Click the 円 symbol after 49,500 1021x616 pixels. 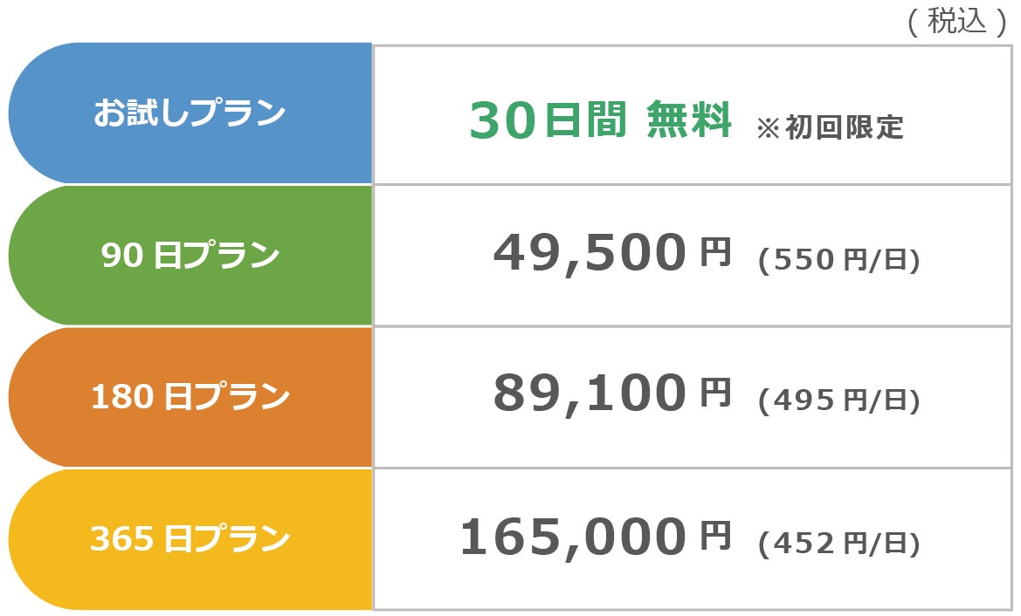pyautogui.click(x=714, y=252)
